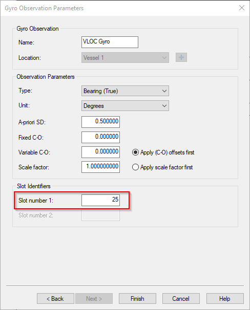Click the Scale factor input field
The width and height of the screenshot is (250, 310).
(100, 167)
